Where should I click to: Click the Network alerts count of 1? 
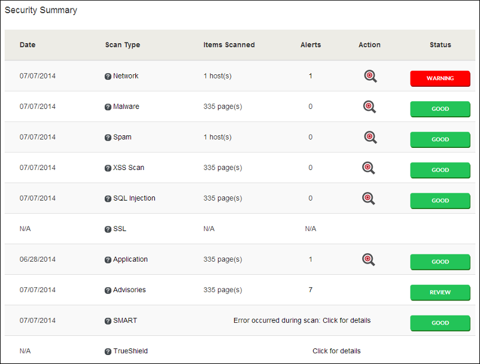[x=310, y=76]
